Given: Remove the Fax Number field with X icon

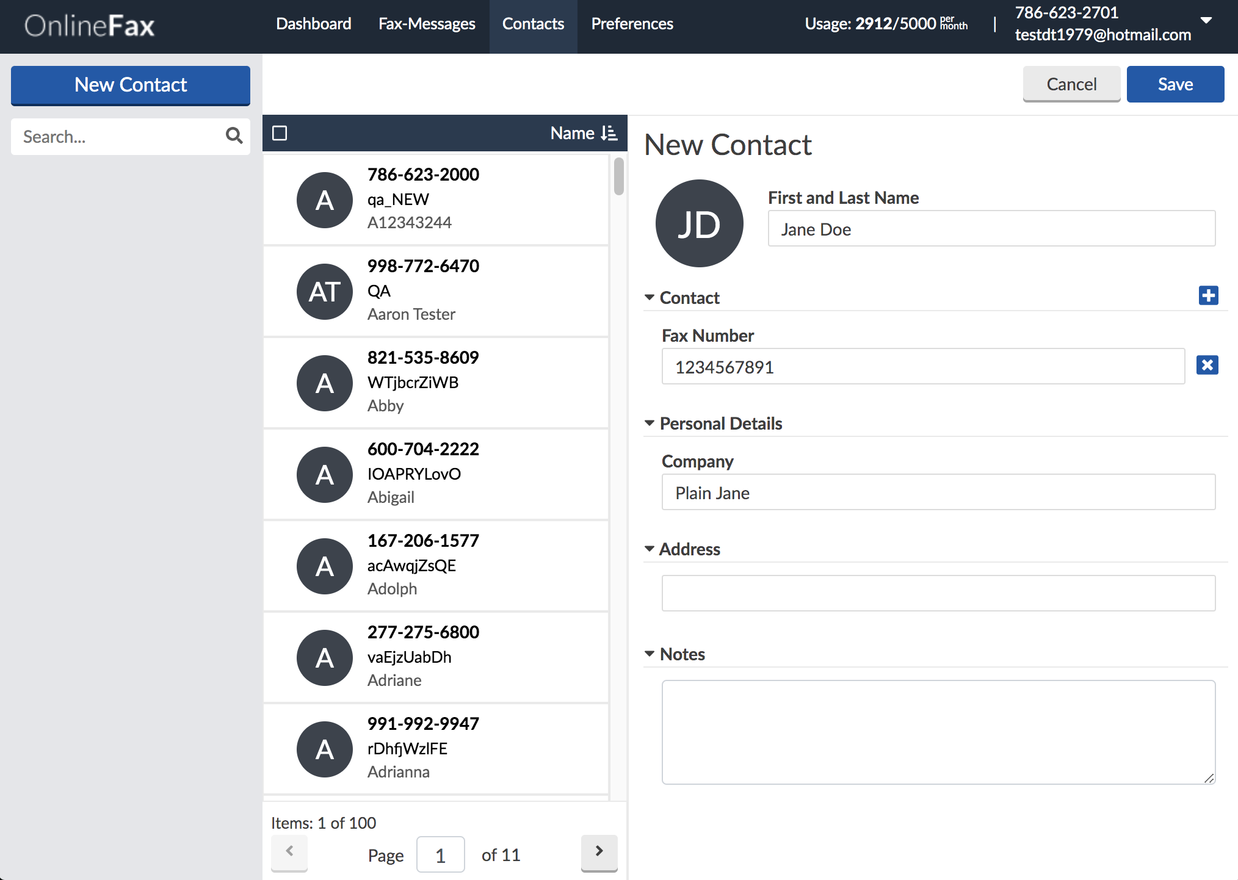Looking at the screenshot, I should (x=1207, y=365).
